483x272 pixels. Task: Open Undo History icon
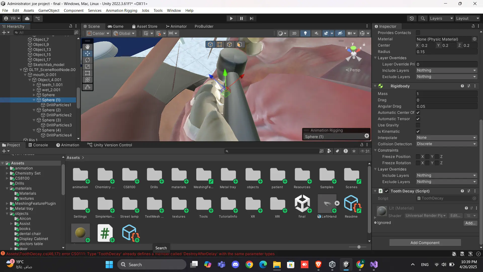click(412, 18)
